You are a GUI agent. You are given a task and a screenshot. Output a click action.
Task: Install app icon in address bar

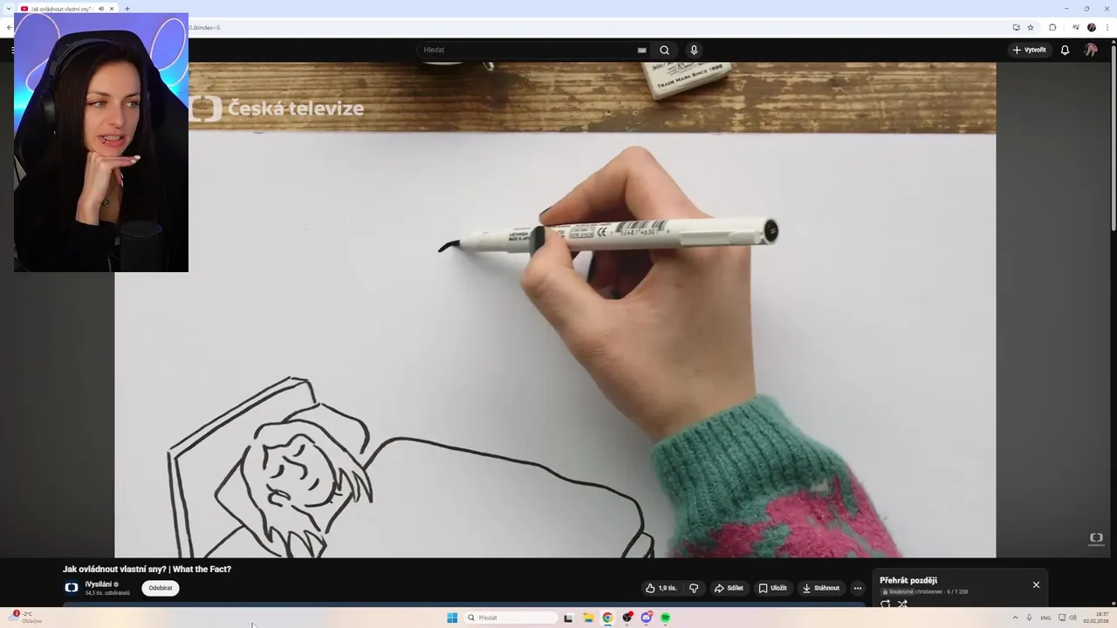coord(1016,27)
